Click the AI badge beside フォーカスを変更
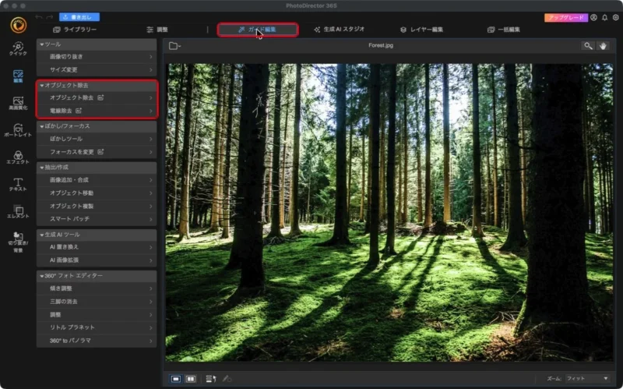This screenshot has width=623, height=389. pyautogui.click(x=100, y=151)
